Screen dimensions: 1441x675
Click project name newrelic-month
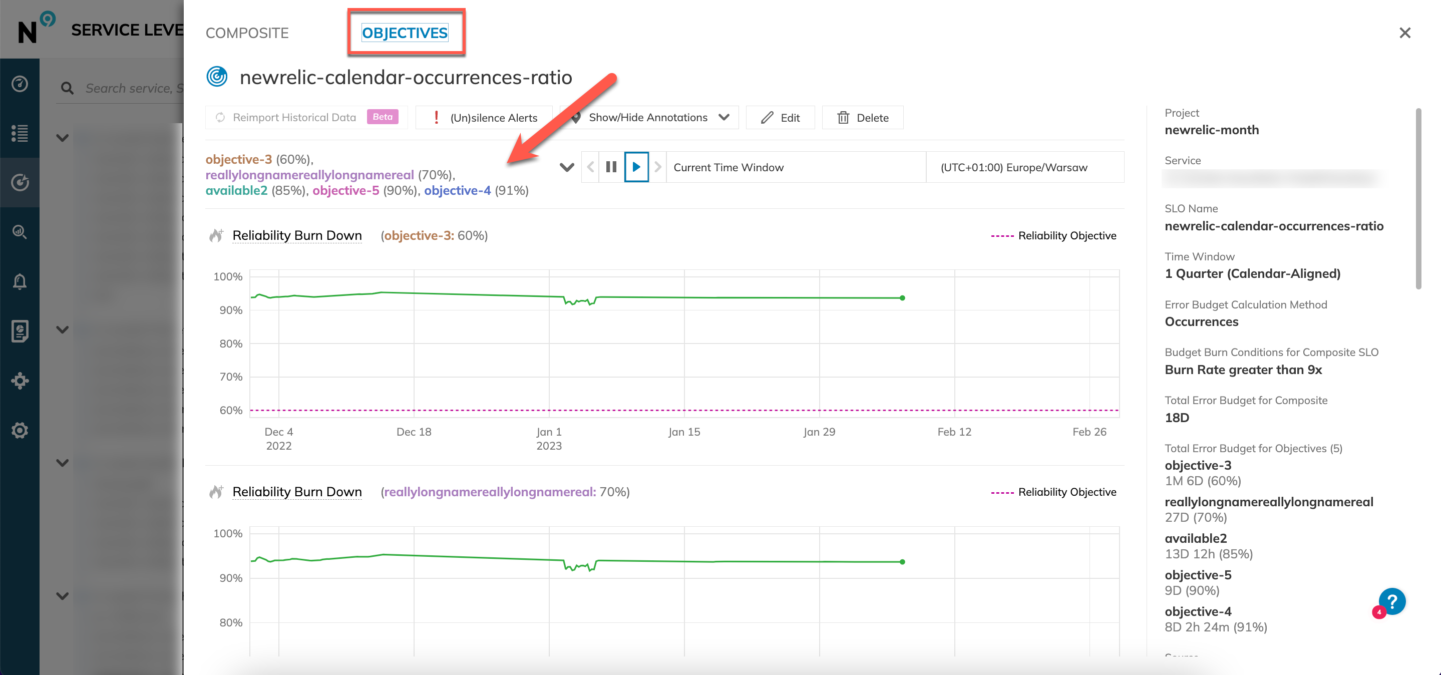click(1212, 130)
